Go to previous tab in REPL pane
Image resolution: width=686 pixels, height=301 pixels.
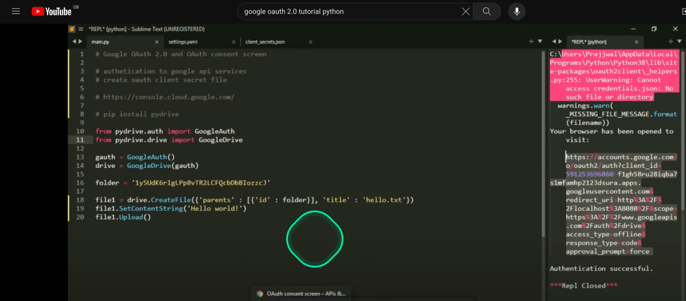[554, 41]
